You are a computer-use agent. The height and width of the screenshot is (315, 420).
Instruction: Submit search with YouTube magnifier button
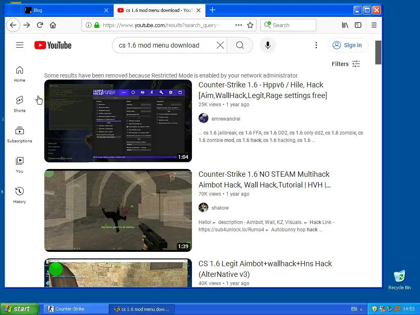coord(240,45)
